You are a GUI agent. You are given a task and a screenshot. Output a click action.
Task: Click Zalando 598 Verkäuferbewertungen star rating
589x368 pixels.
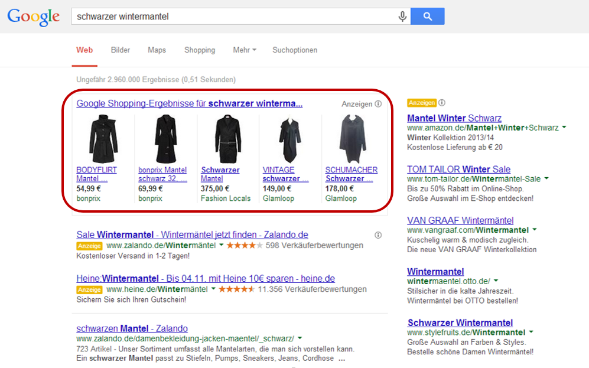(245, 246)
